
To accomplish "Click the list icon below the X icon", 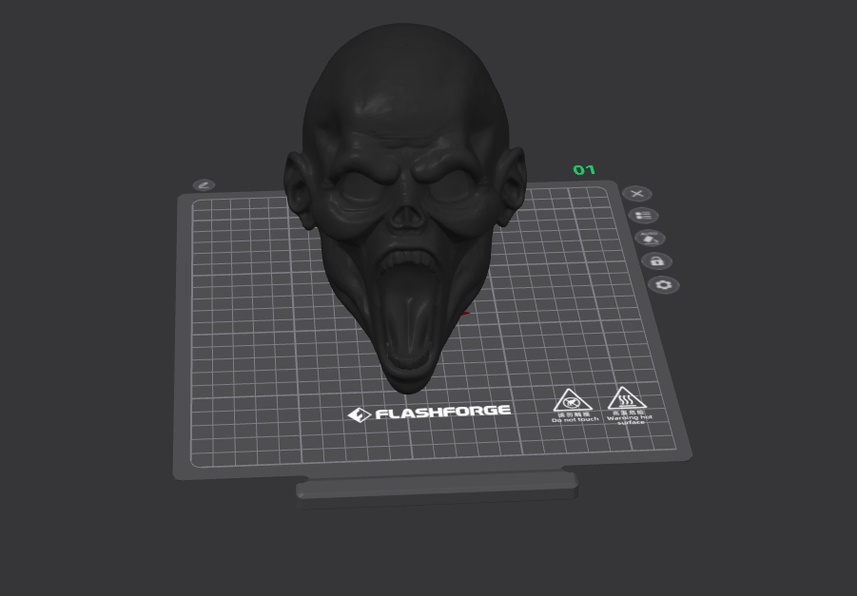I will click(643, 215).
